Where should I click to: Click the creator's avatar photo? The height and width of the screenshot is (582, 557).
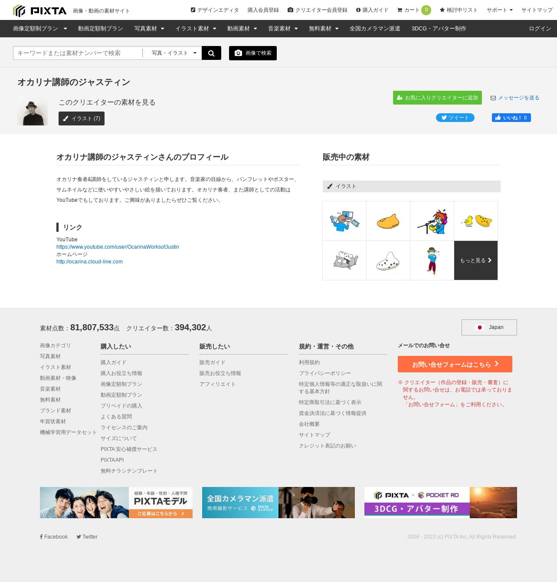[x=33, y=110]
